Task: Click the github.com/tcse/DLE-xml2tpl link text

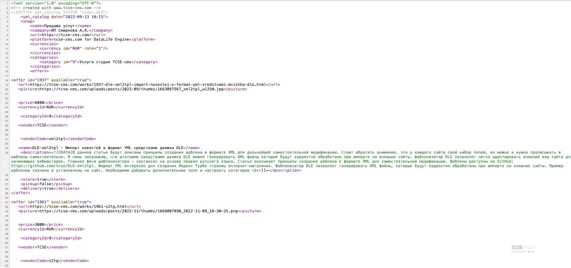Action: click(52, 166)
